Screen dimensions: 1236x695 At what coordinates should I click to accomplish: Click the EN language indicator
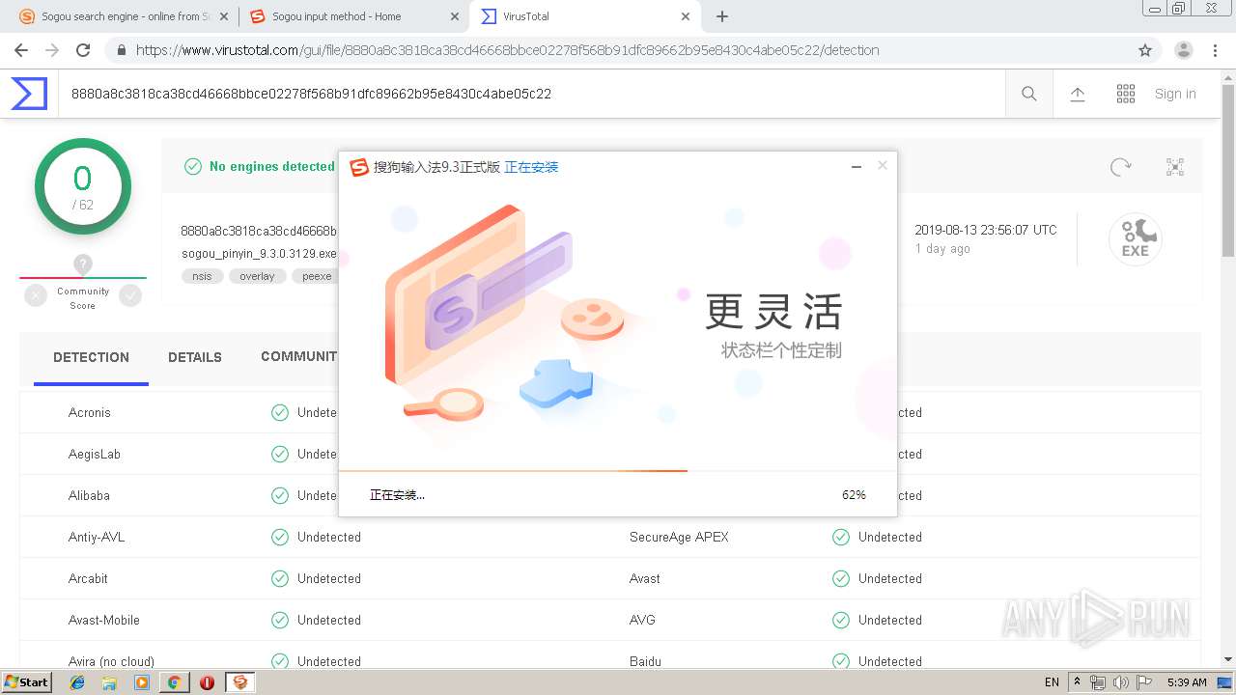point(1052,682)
